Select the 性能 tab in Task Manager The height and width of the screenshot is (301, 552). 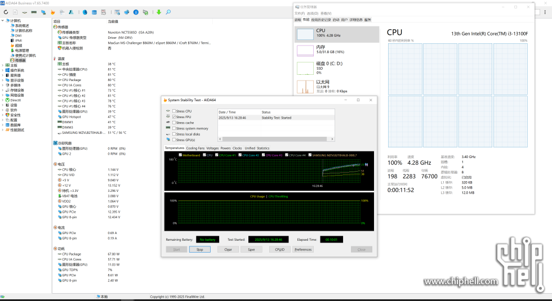(x=306, y=20)
